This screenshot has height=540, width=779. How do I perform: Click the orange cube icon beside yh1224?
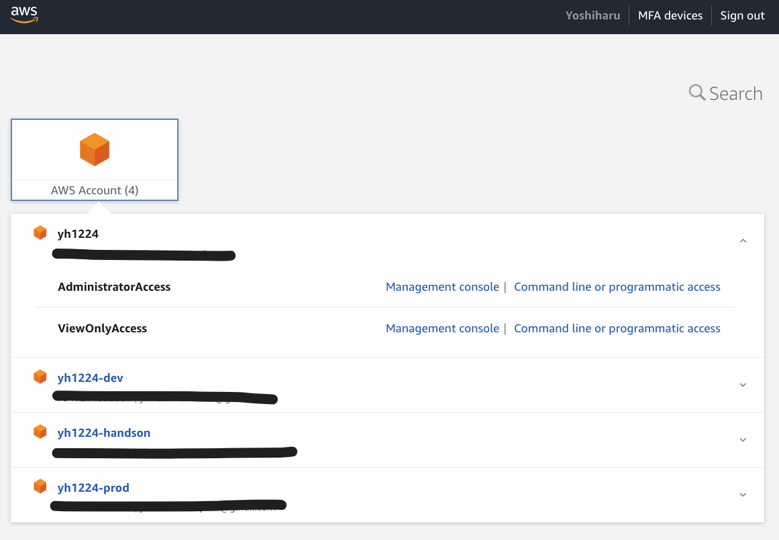tap(40, 232)
